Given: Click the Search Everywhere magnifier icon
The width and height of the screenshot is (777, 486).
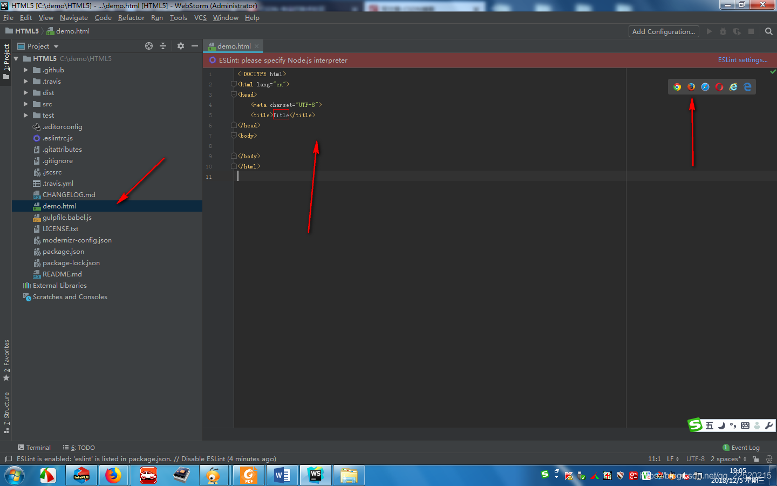Looking at the screenshot, I should click(x=769, y=31).
